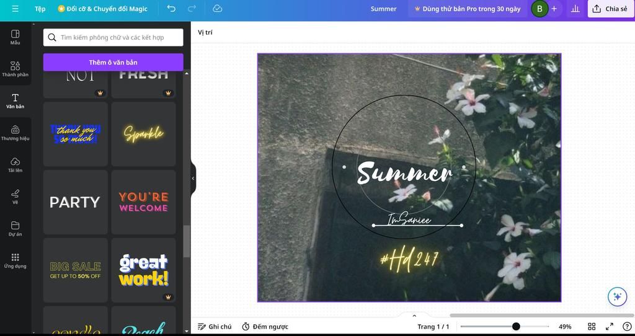This screenshot has width=635, height=336.
Task: Choose the PARTY text template
Action: click(x=75, y=202)
